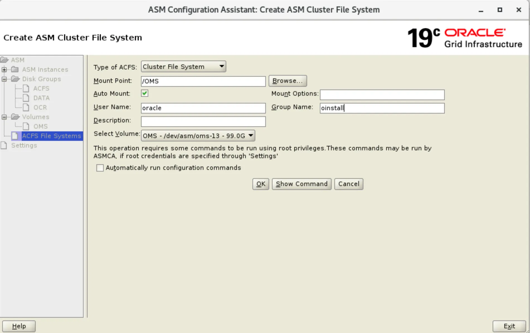The height and width of the screenshot is (333, 530).
Task: Maximize the ASM Configuration Assistant window
Action: click(500, 10)
